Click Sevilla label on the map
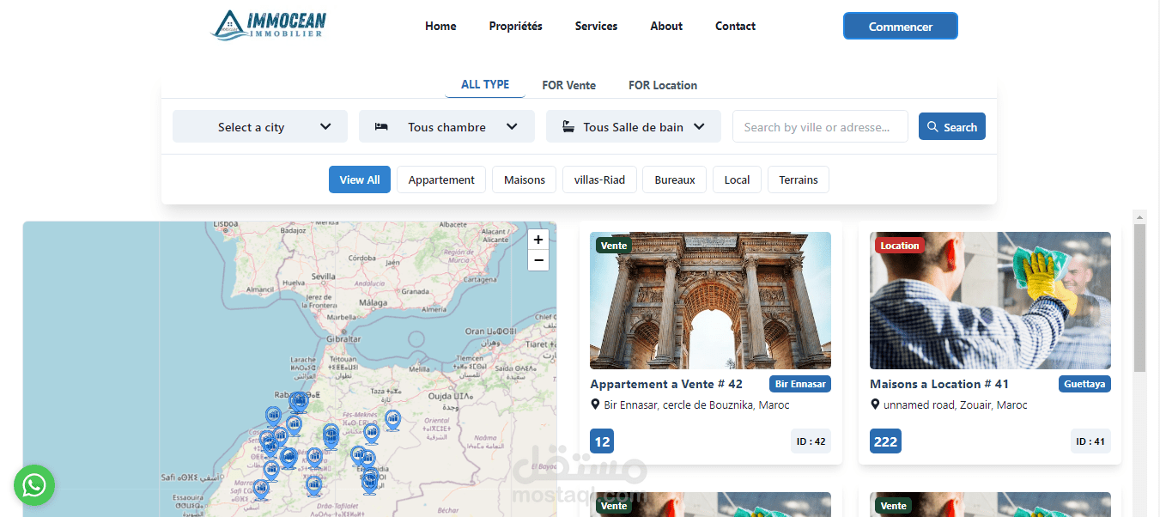 click(324, 277)
